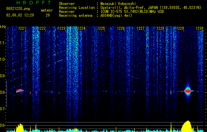Click the HROFFT title text
This screenshot has width=207, height=132.
pos(34,3)
